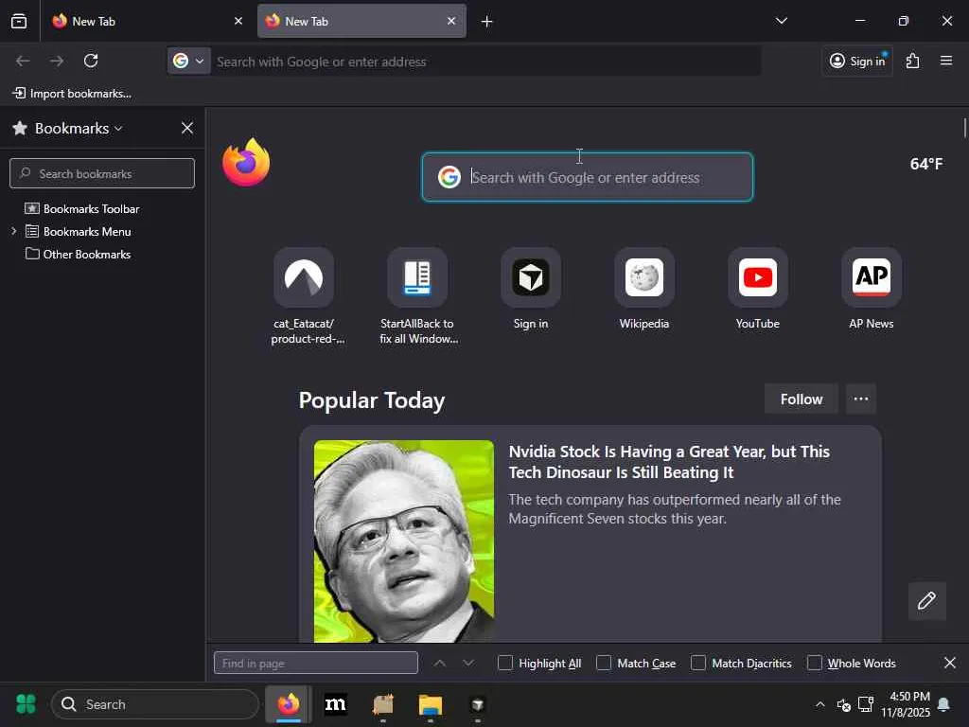Open the 64°F weather widget

coord(926,164)
